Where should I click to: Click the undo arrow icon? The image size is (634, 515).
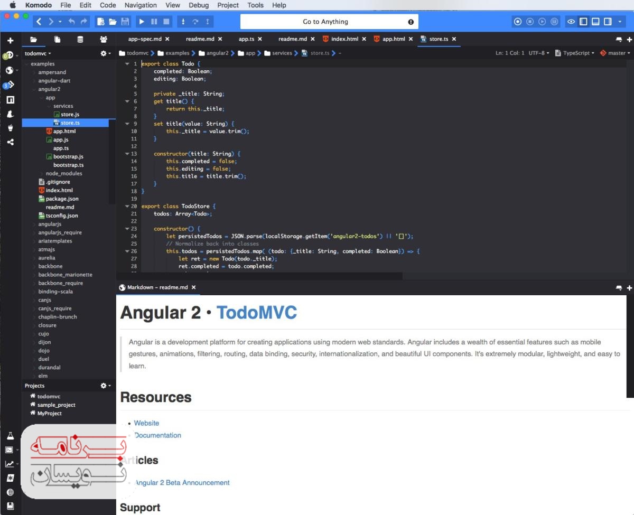(71, 22)
